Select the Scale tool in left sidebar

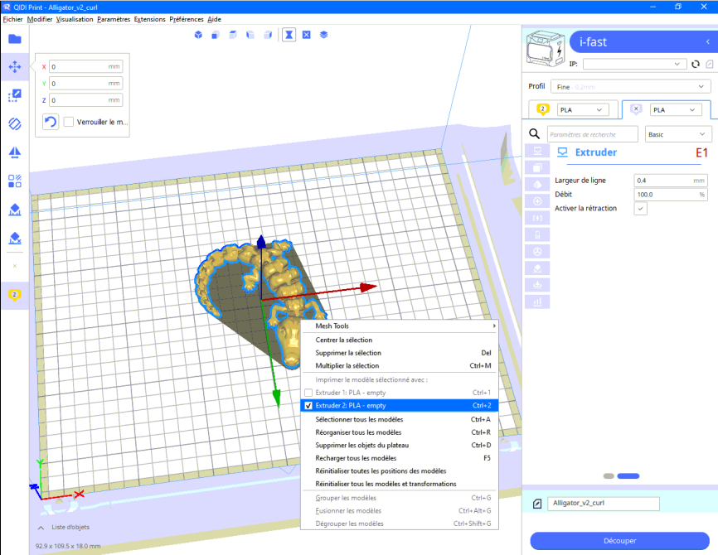tap(15, 95)
